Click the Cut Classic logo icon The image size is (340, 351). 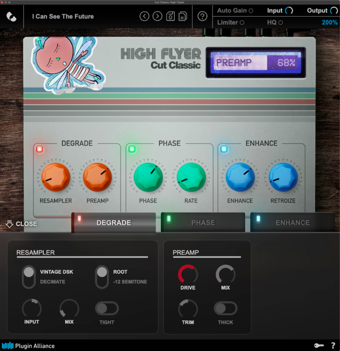[x=12, y=17]
